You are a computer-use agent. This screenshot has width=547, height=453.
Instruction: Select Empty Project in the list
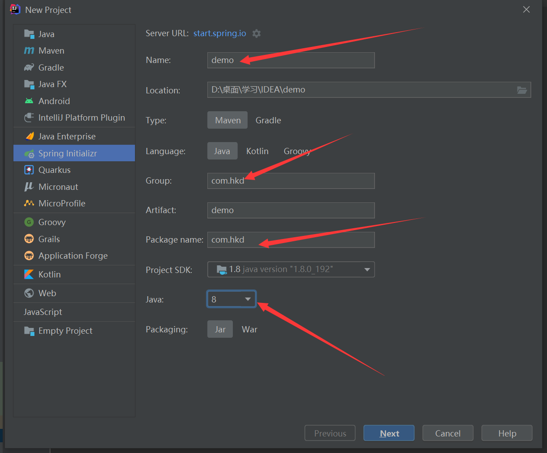[x=74, y=331]
